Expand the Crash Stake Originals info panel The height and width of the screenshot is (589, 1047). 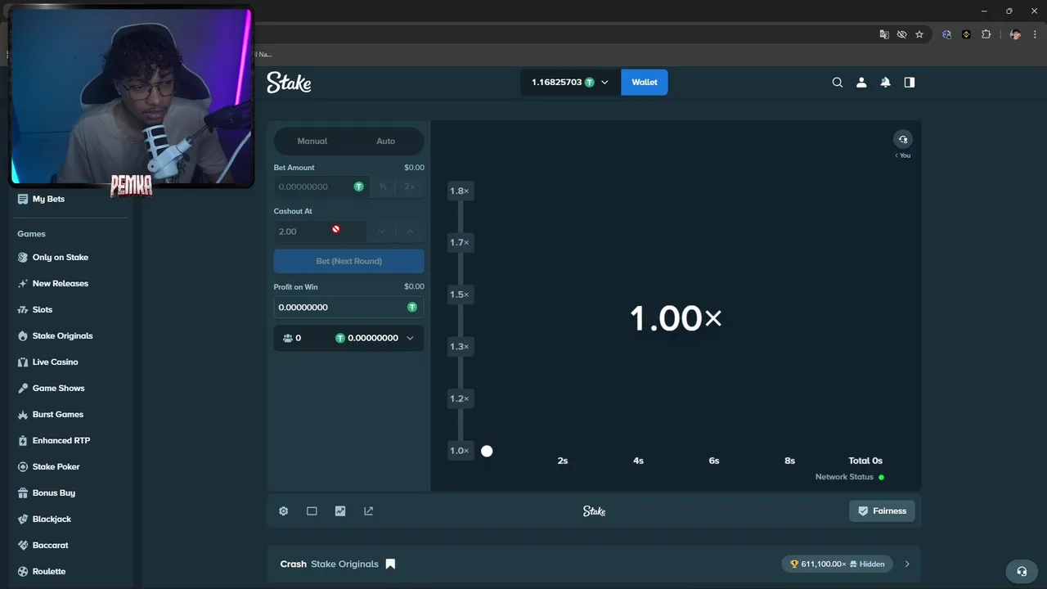907,564
